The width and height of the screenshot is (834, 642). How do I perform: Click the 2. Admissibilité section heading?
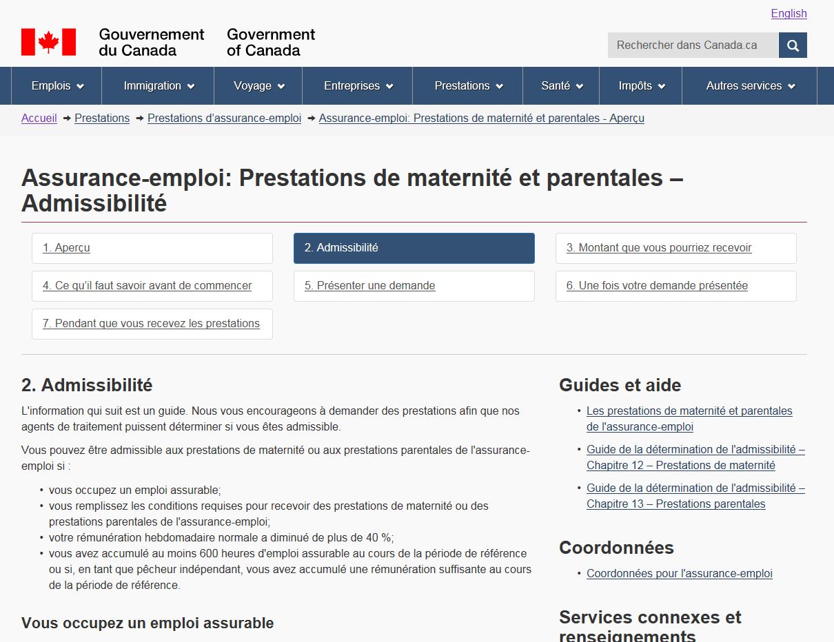(x=87, y=385)
